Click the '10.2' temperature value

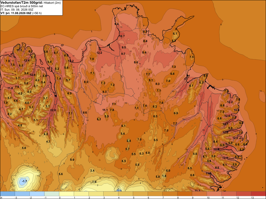[49, 68]
